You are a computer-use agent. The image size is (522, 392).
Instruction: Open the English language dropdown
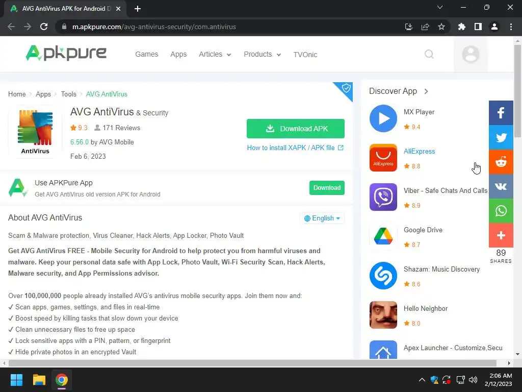(322, 218)
